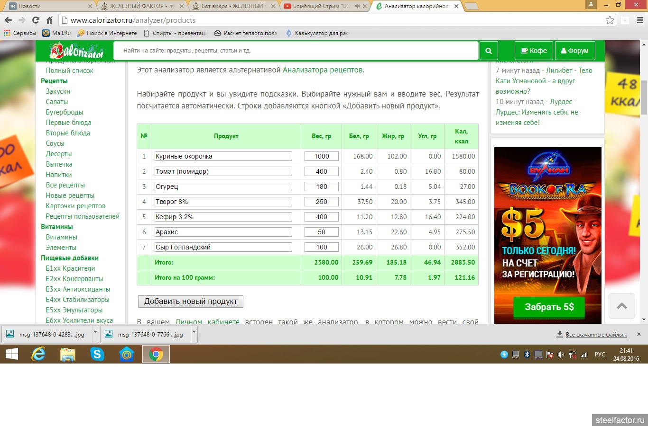Close the downloads bar
This screenshot has height=426, width=648.
(x=639, y=334)
